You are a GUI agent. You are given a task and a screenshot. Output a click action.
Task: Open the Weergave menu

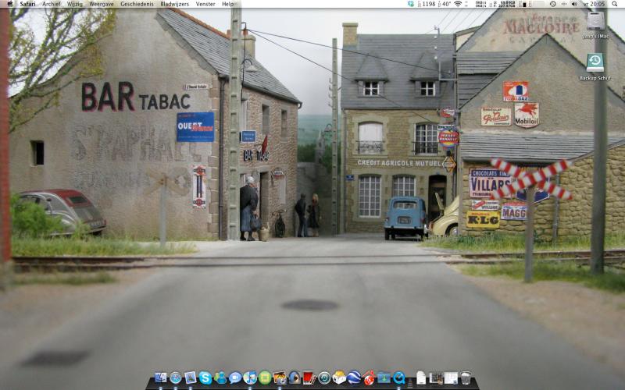pyautogui.click(x=102, y=4)
